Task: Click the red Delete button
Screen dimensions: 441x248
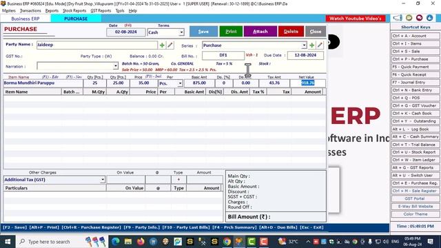Action: [x=291, y=32]
